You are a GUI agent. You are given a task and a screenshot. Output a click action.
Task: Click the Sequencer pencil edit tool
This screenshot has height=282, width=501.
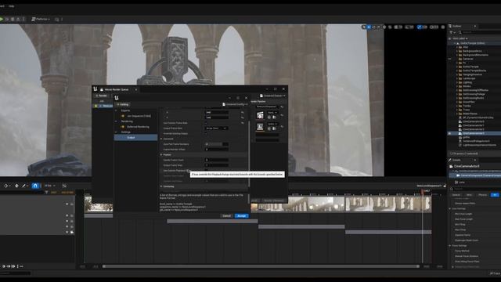pyautogui.click(x=23, y=186)
